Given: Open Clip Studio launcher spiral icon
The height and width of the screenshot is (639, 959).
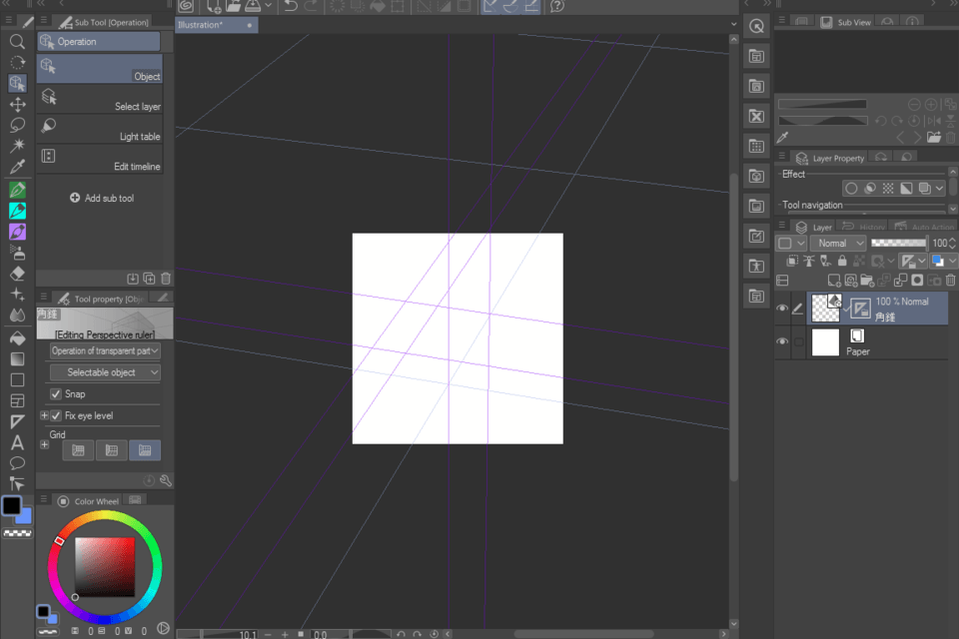Looking at the screenshot, I should point(187,6).
